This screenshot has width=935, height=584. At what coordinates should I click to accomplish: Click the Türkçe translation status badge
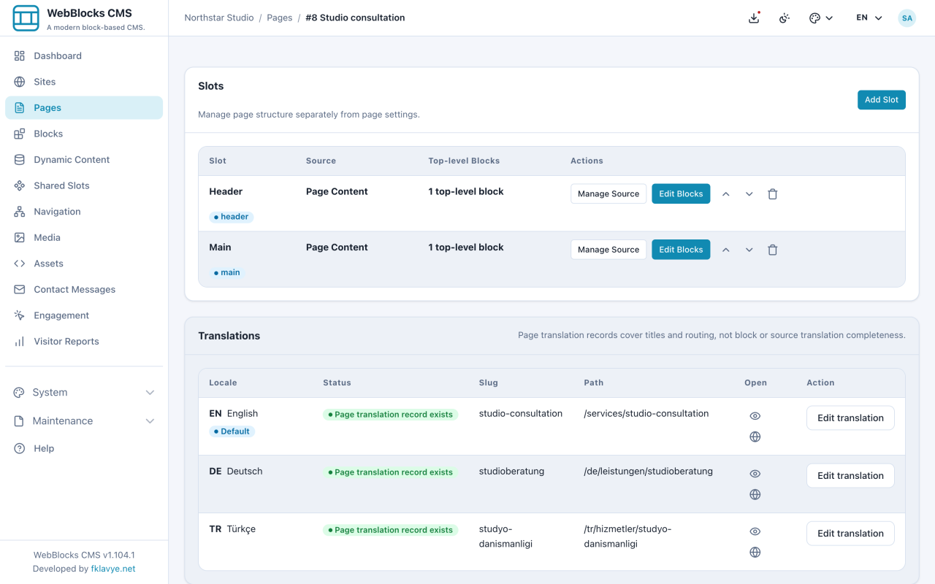coord(391,530)
